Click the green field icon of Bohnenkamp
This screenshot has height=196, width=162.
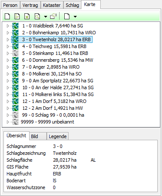tap(15, 33)
